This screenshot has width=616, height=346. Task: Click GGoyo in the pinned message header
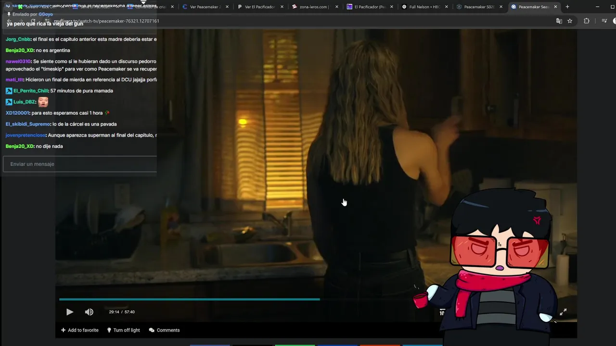(46, 14)
